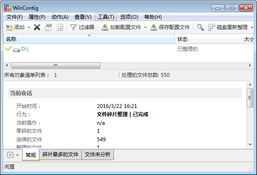Screen dimensions: 257x175
Task: Click the vertical scrollbar thumb in report pane
Action: click(x=250, y=98)
